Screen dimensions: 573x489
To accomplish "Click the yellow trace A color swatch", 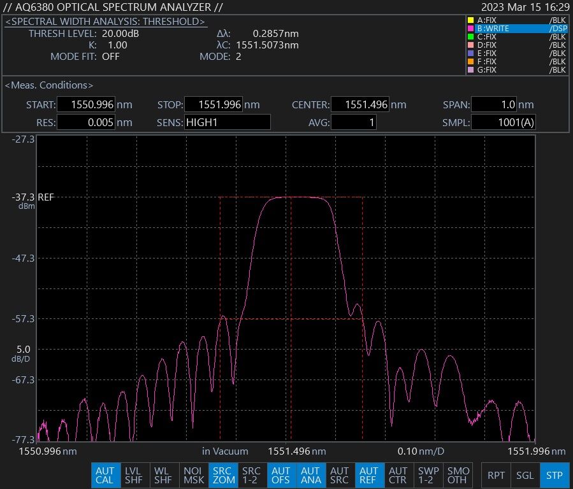I will [x=471, y=20].
